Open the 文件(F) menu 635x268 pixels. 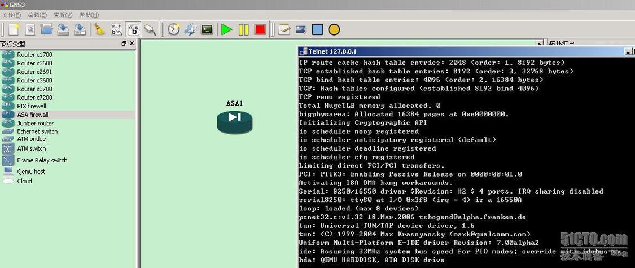11,15
